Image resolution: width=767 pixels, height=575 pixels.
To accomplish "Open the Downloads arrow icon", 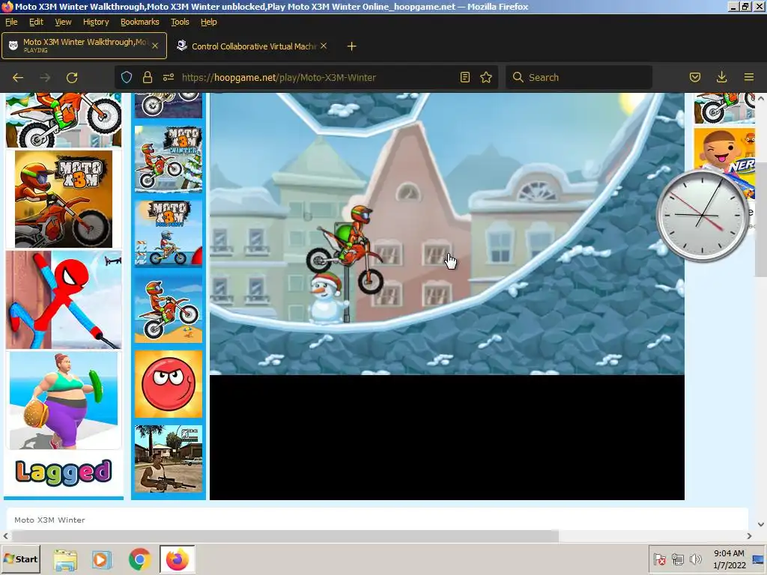I will (x=721, y=77).
